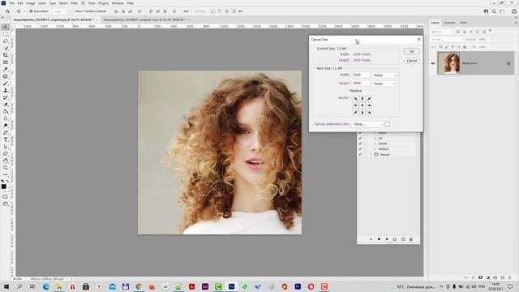This screenshot has height=292, width=519.
Task: Open the three-dots more options in options bar
Action: tap(186, 11)
